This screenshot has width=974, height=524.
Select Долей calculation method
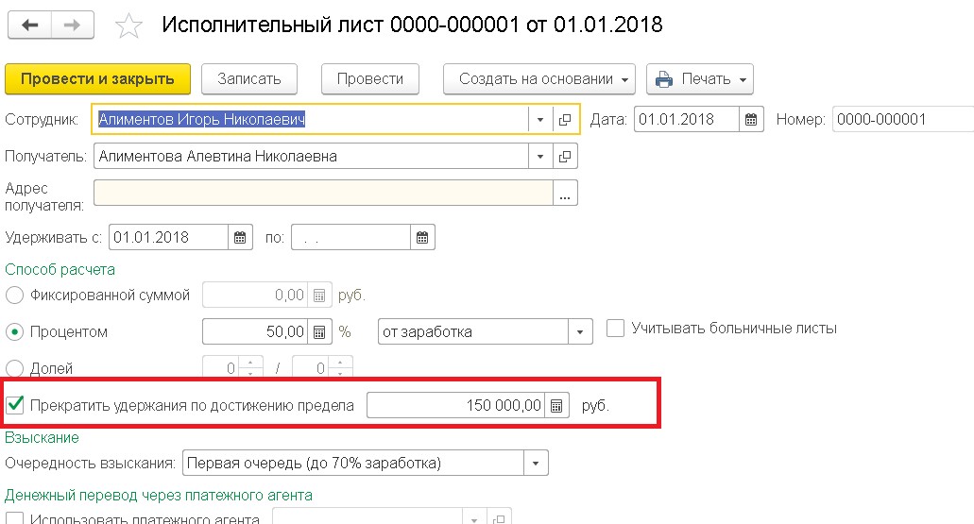tap(14, 369)
